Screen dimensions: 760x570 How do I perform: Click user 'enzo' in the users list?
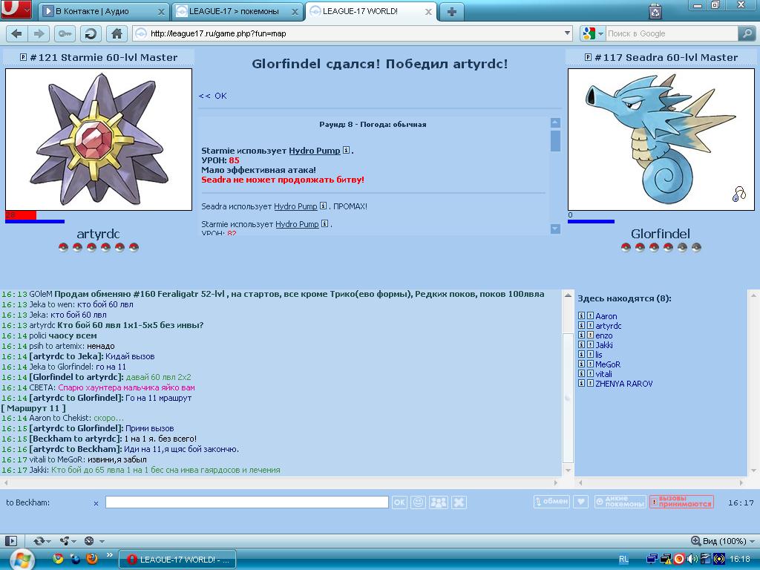604,335
